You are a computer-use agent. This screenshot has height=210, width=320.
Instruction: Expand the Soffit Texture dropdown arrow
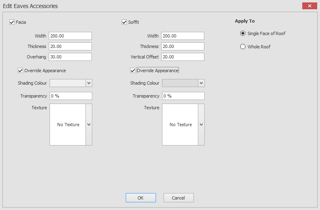point(202,125)
